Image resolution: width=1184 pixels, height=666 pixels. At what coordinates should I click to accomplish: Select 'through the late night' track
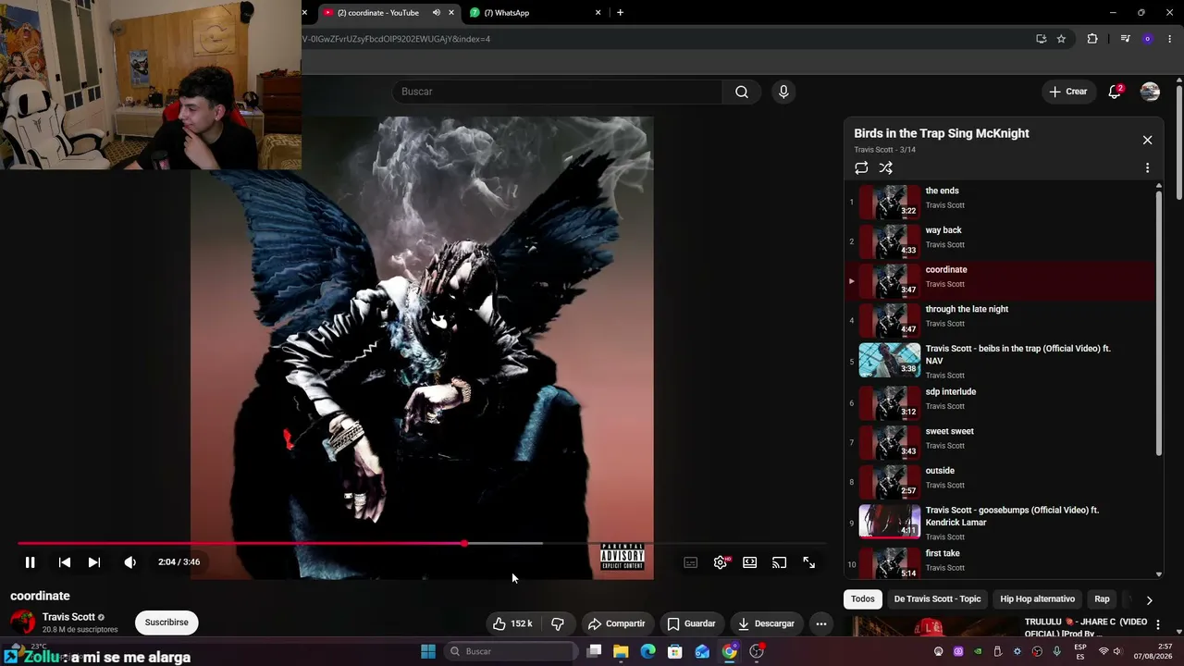1001,320
